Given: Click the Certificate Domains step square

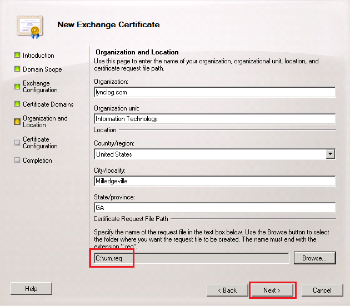Looking at the screenshot, I should (x=17, y=104).
